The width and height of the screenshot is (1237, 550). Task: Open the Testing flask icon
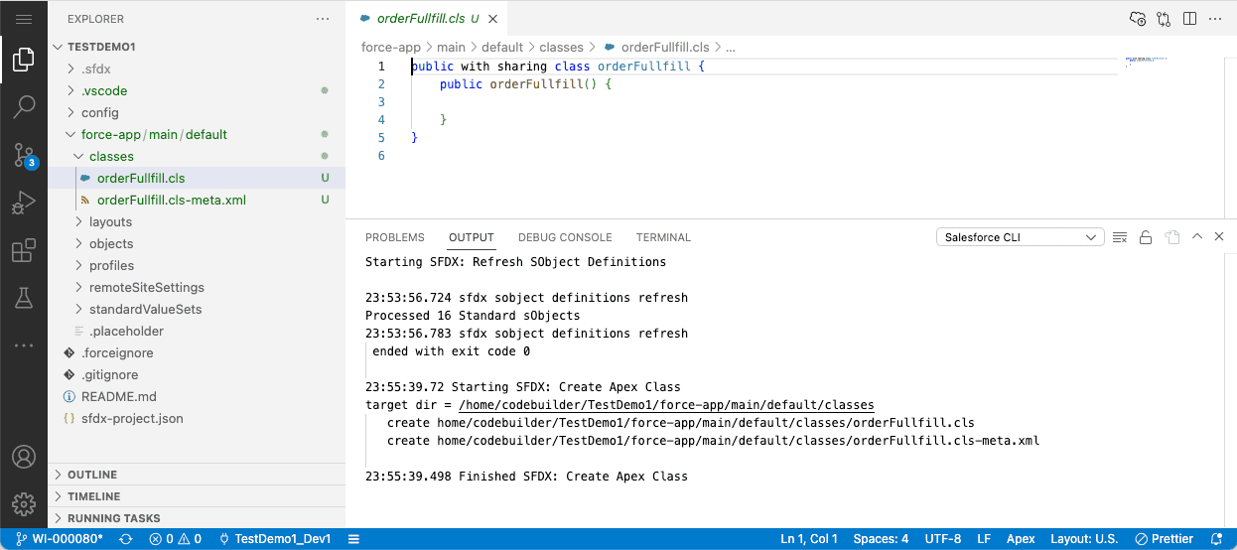click(24, 297)
